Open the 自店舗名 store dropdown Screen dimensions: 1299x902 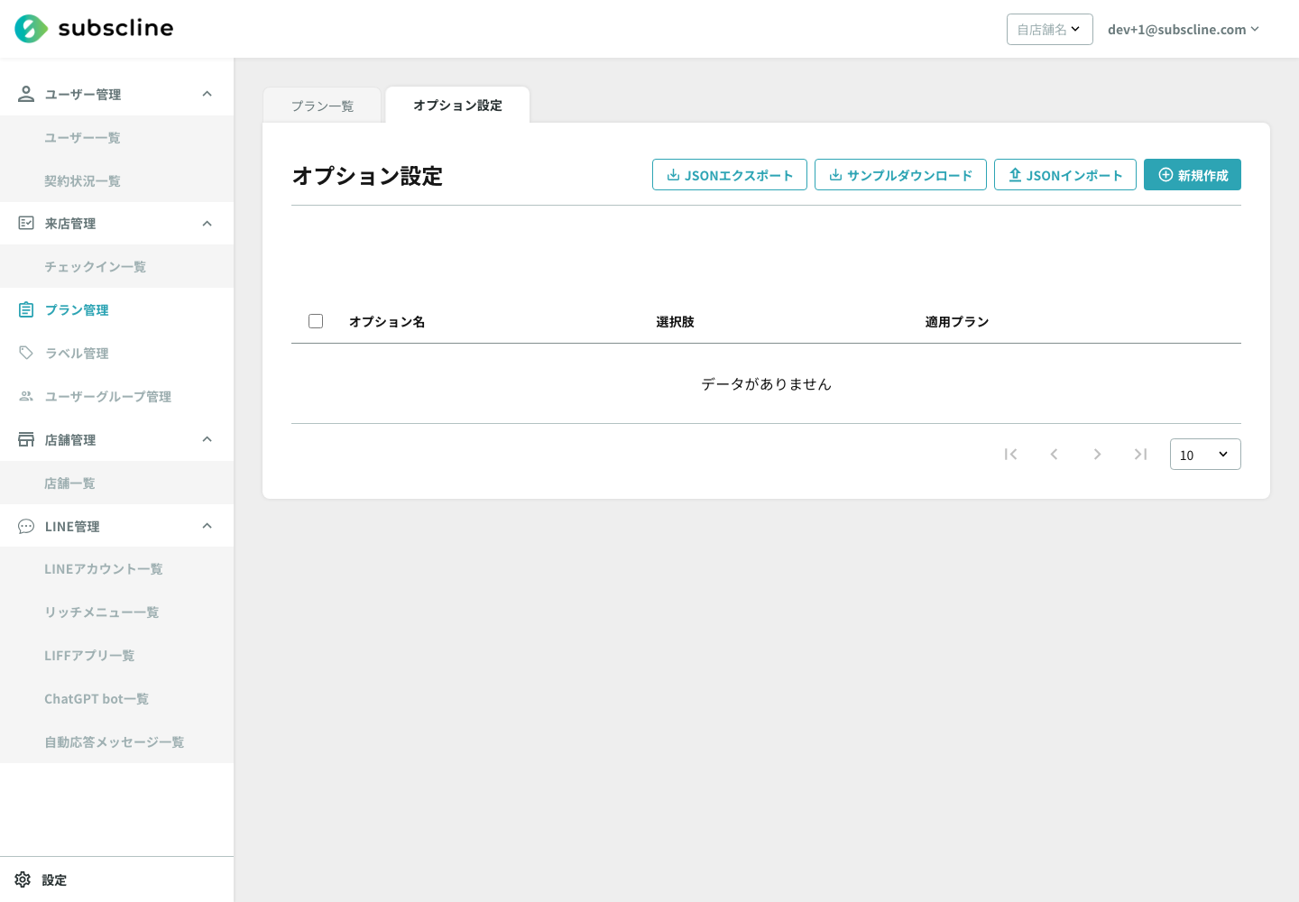(1049, 29)
